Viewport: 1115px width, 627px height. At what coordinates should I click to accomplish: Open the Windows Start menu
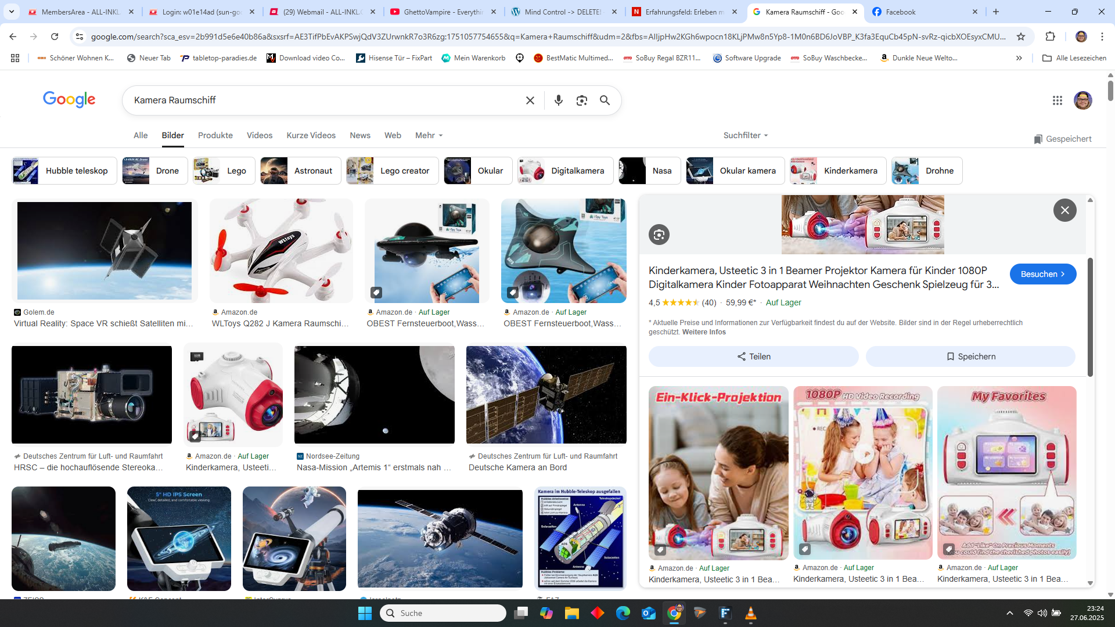click(365, 613)
